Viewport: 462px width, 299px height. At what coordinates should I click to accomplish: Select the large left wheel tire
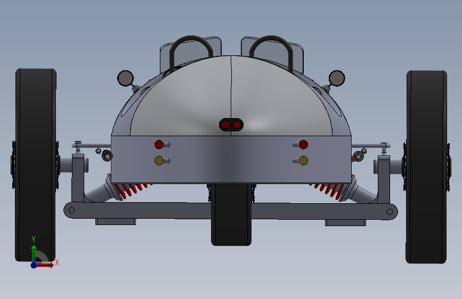[35, 165]
